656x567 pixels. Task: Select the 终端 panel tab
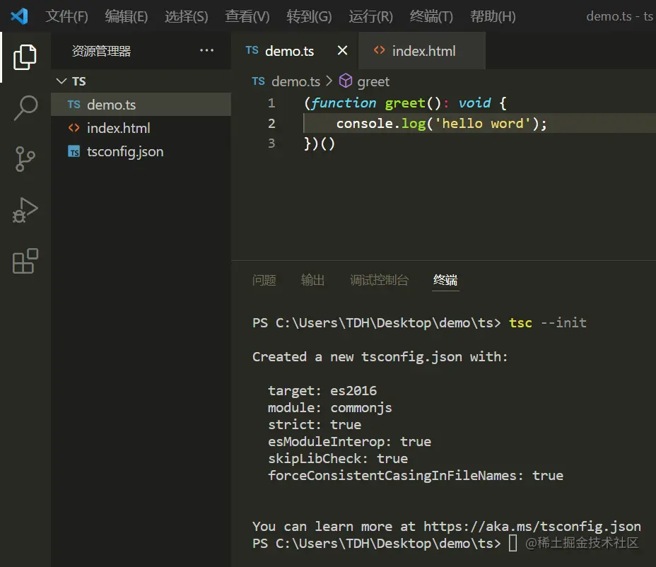coord(445,280)
